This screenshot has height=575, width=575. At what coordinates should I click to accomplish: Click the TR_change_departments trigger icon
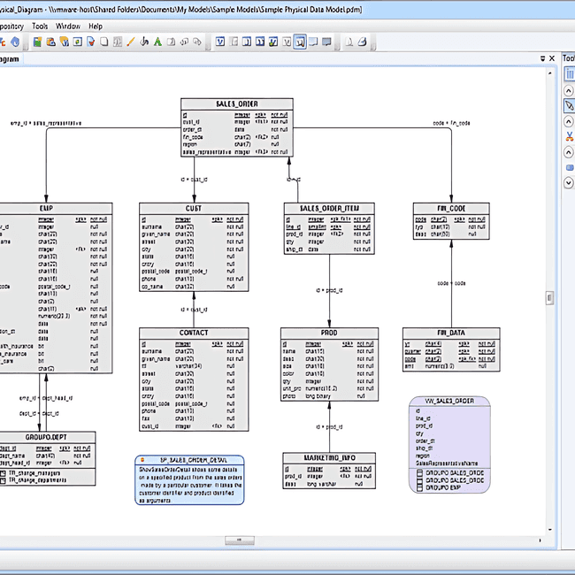[4, 480]
